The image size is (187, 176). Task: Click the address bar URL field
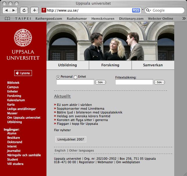[x=89, y=10]
